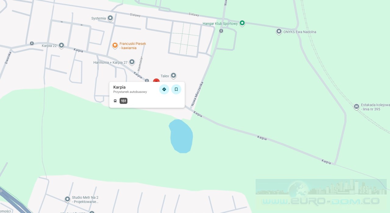The image size is (390, 213).
Task: Select the red Karpia location pin
Action: 156,81
